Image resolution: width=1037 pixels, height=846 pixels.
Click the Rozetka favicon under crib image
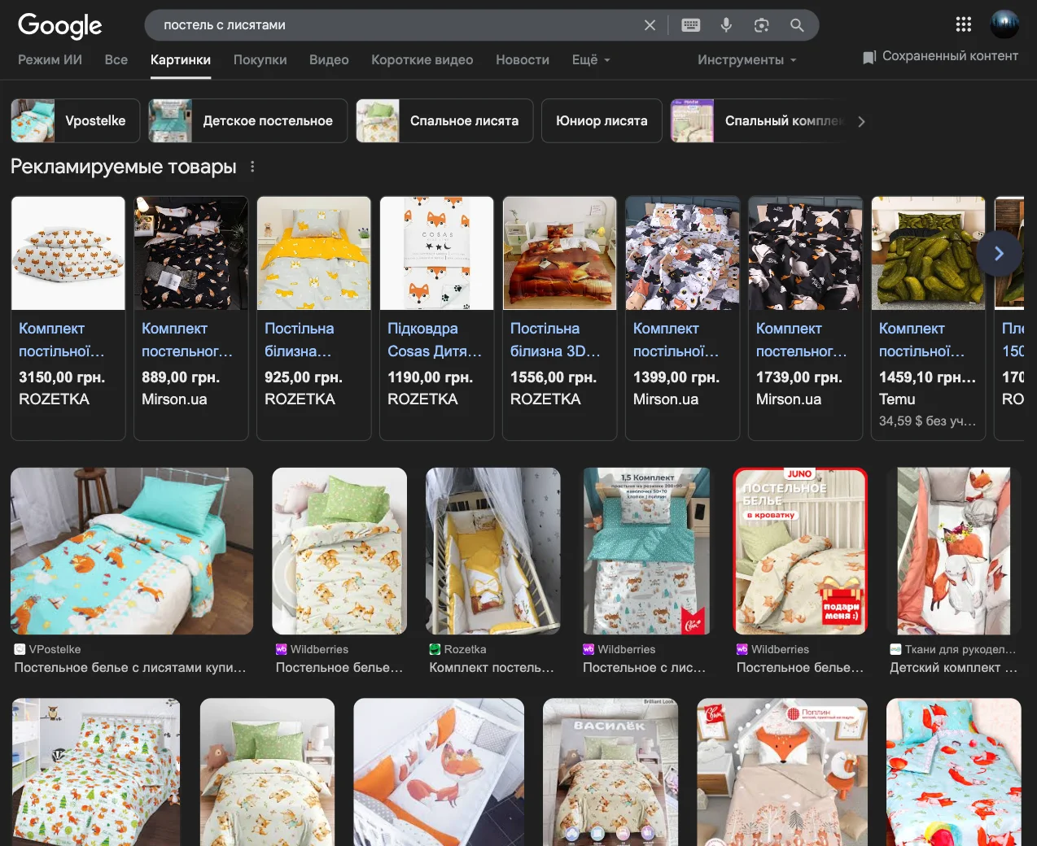click(x=435, y=649)
